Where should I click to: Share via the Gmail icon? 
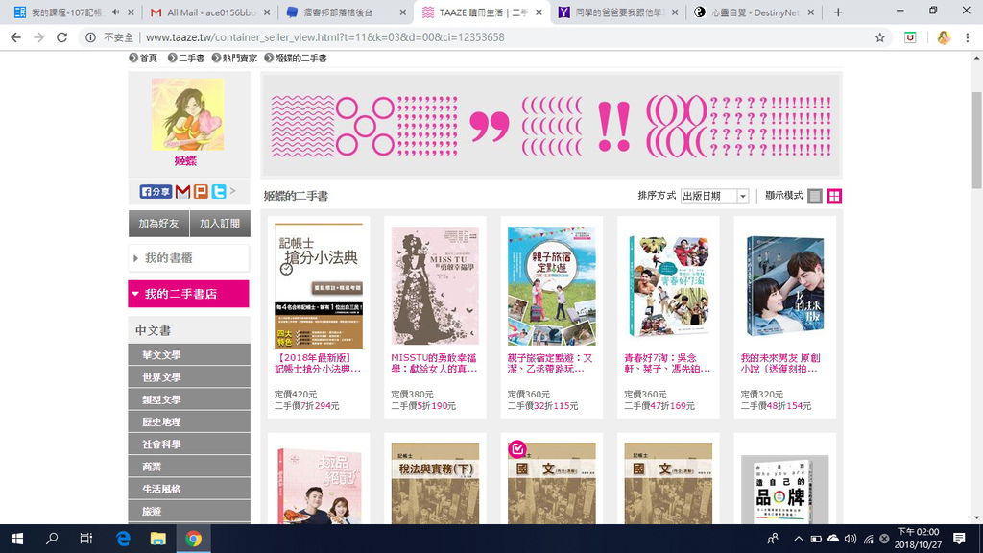click(182, 191)
